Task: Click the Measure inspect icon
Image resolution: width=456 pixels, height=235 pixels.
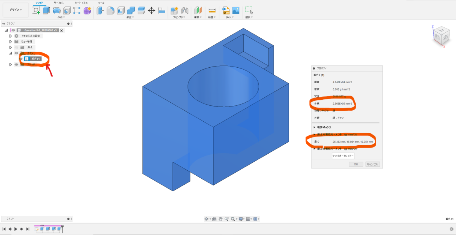Action: (212, 11)
